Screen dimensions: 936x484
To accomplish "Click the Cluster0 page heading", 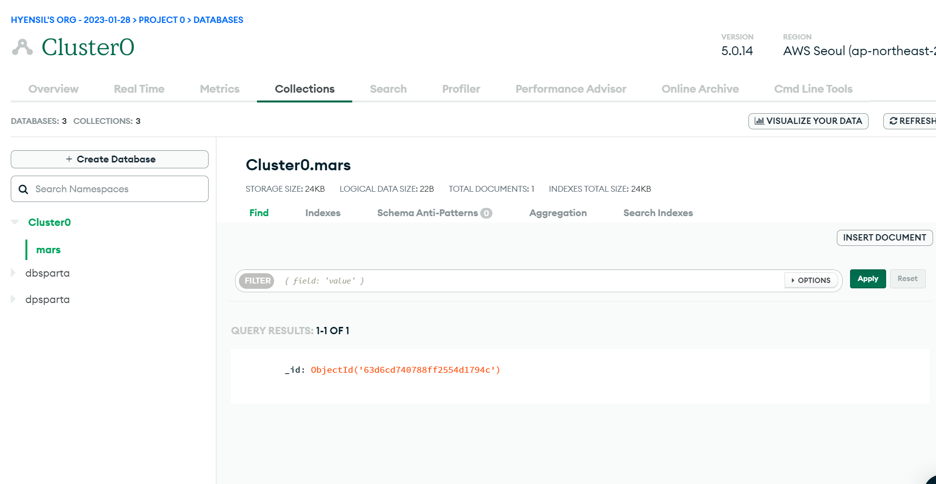I will point(88,47).
